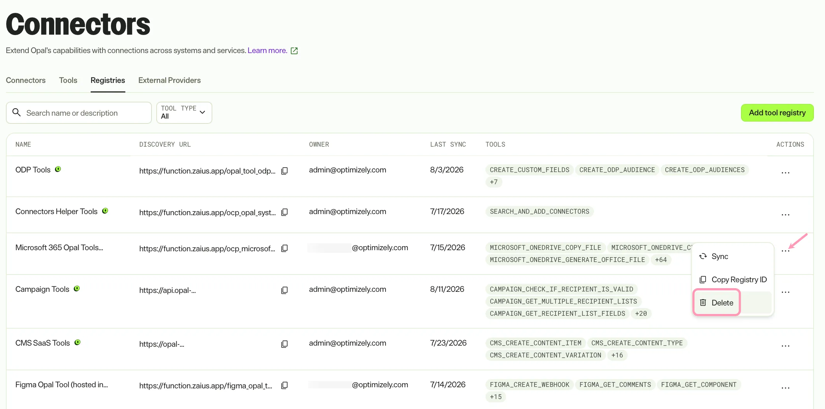Click the Name column header
The height and width of the screenshot is (409, 825).
pyautogui.click(x=23, y=144)
